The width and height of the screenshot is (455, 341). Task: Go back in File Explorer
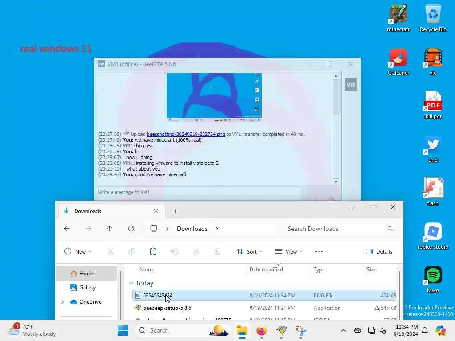pos(67,229)
